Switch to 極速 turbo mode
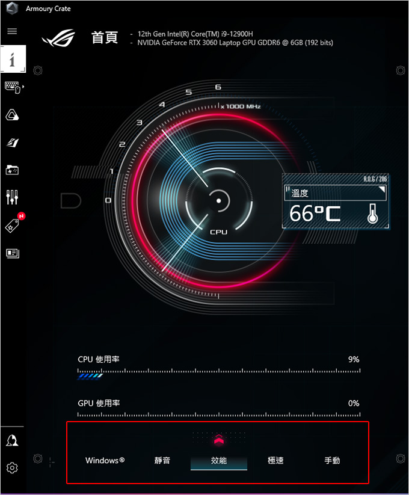The height and width of the screenshot is (495, 409). click(275, 460)
